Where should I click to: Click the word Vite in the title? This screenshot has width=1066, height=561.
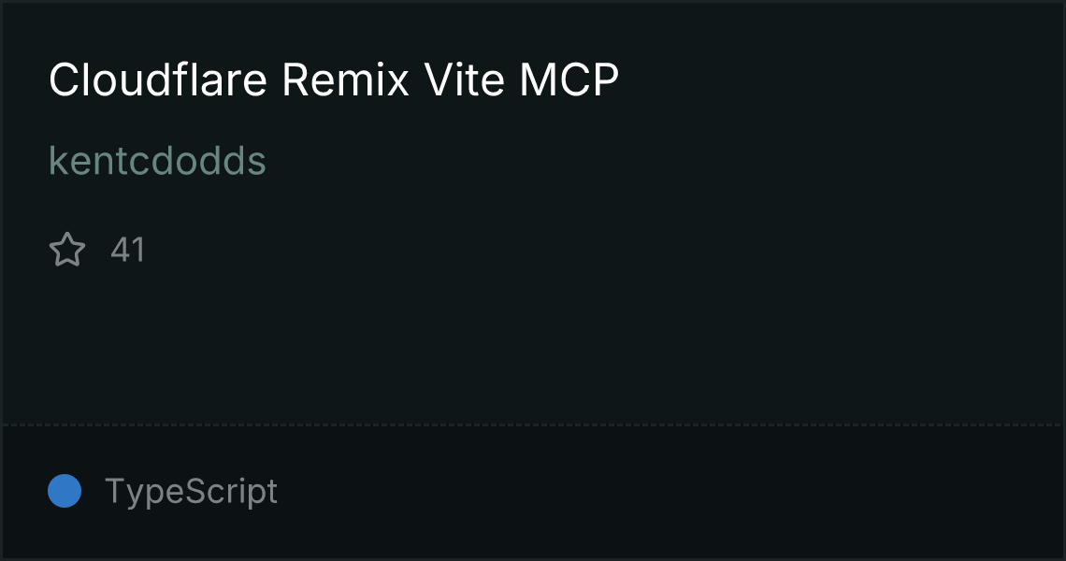(x=465, y=79)
